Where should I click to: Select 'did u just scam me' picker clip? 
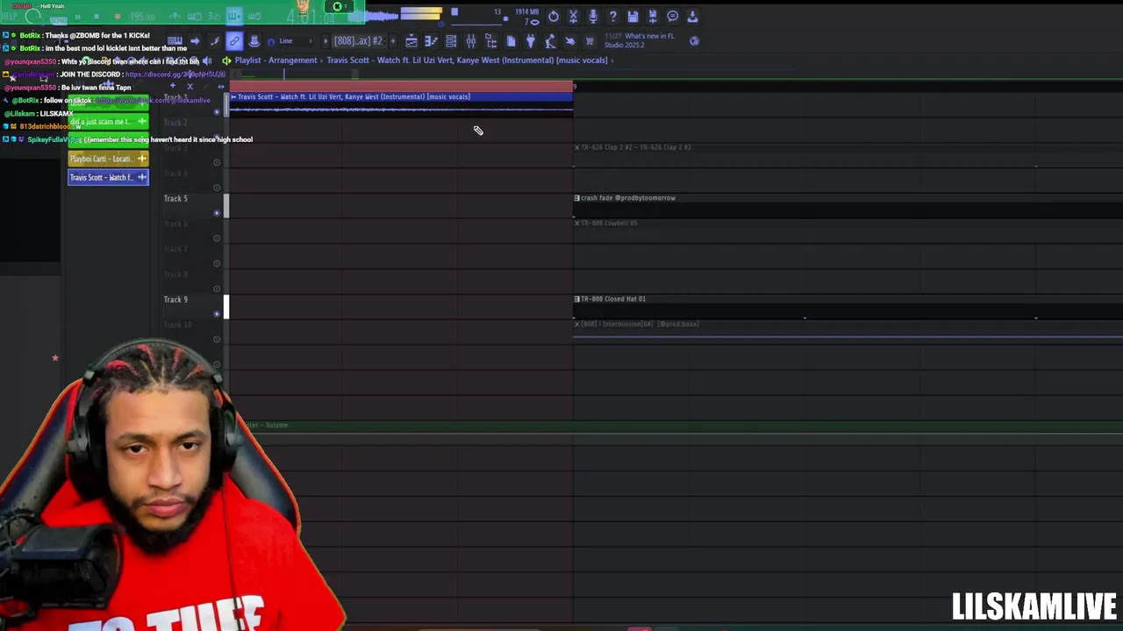tap(109, 122)
